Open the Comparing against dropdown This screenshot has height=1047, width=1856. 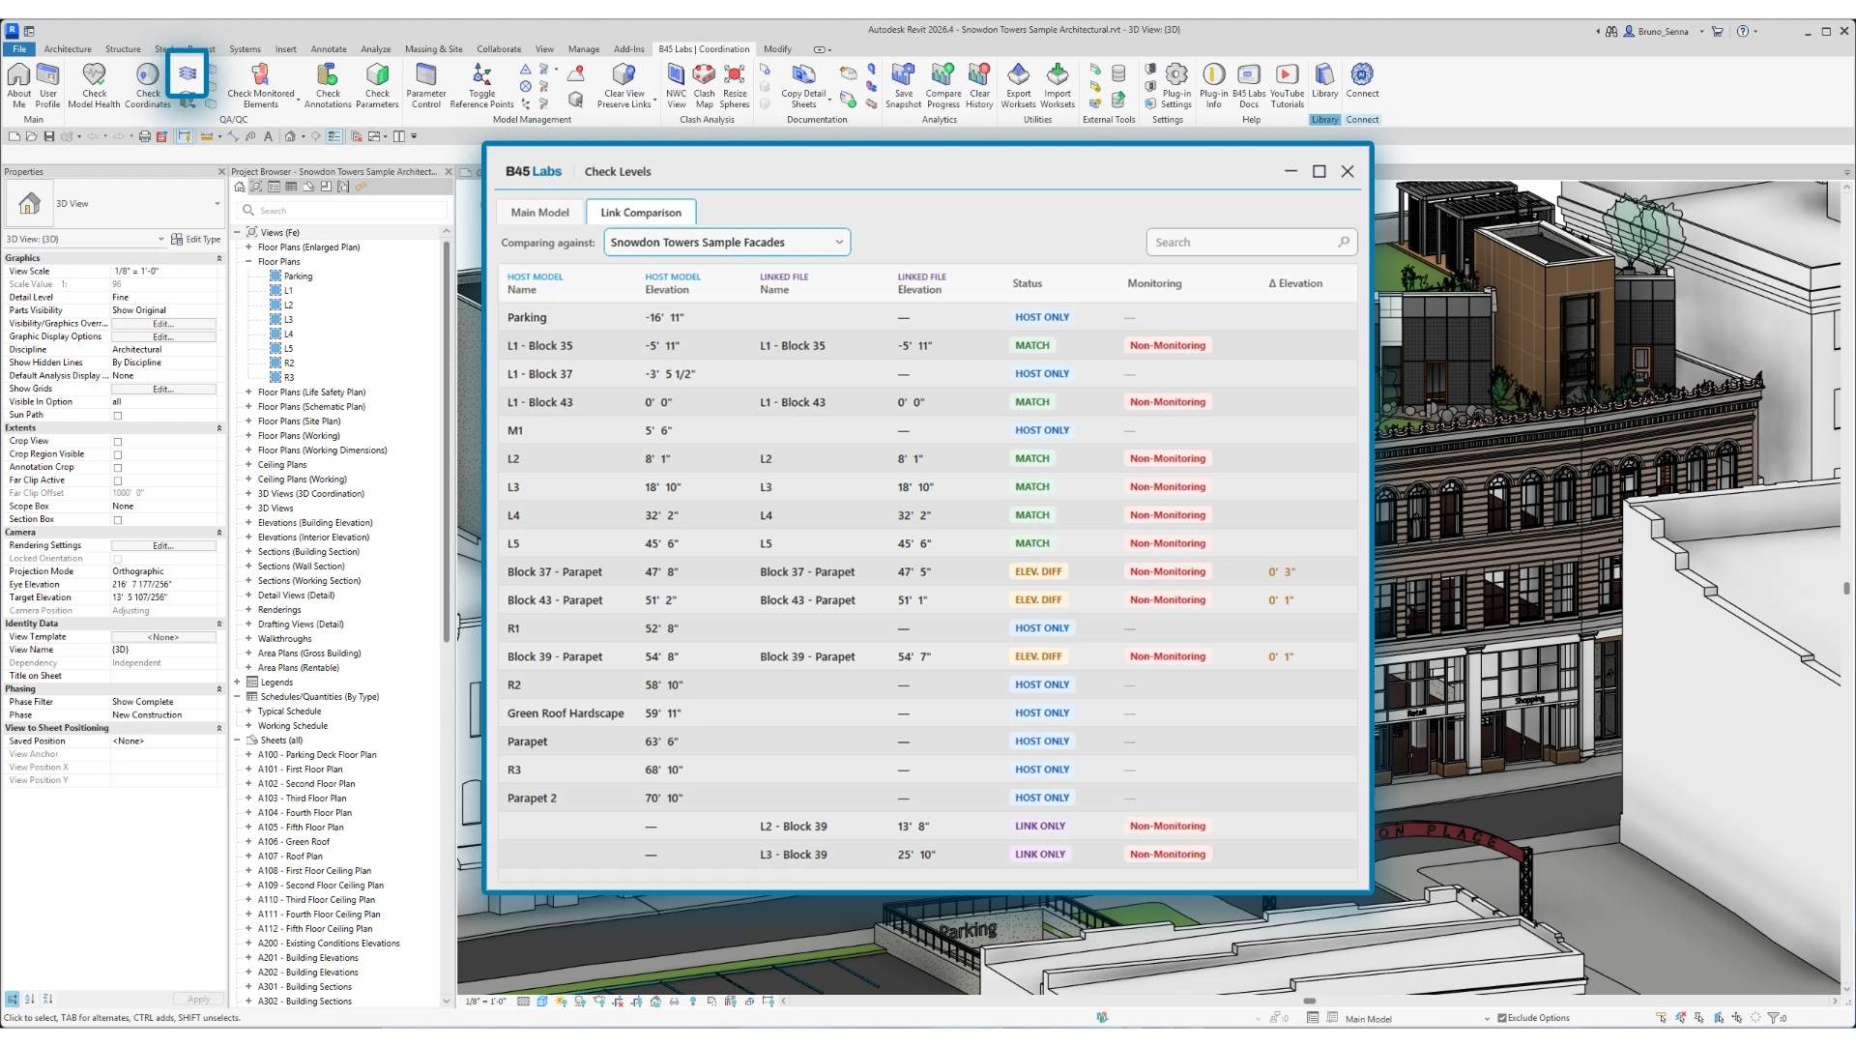pos(727,243)
